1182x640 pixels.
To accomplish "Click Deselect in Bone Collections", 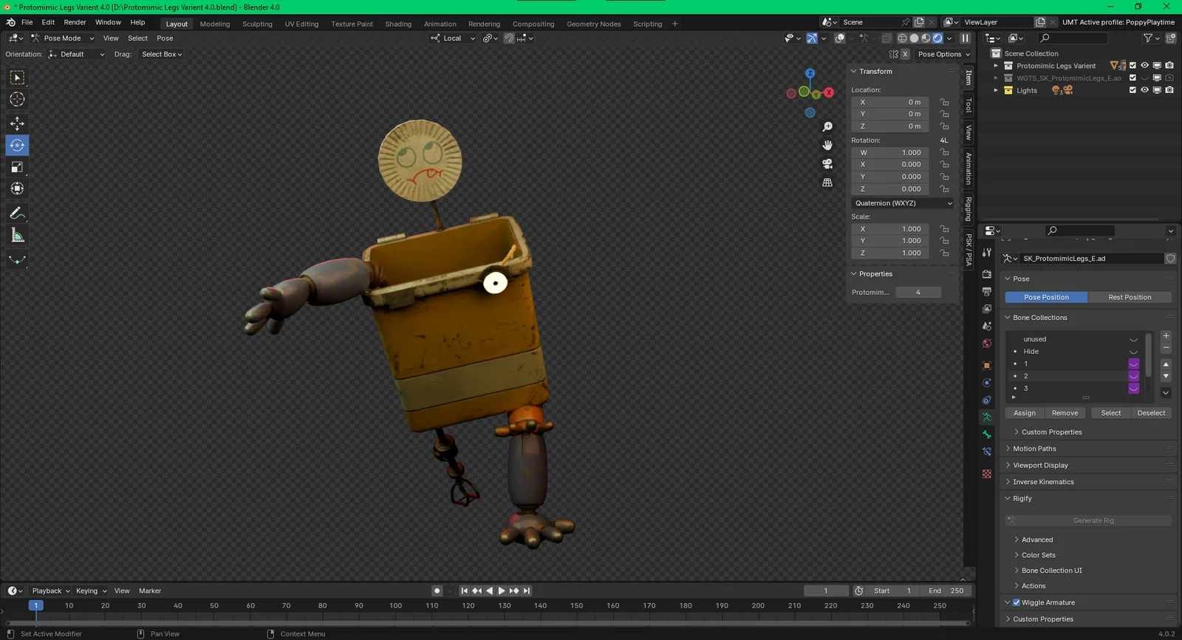I will (1151, 413).
